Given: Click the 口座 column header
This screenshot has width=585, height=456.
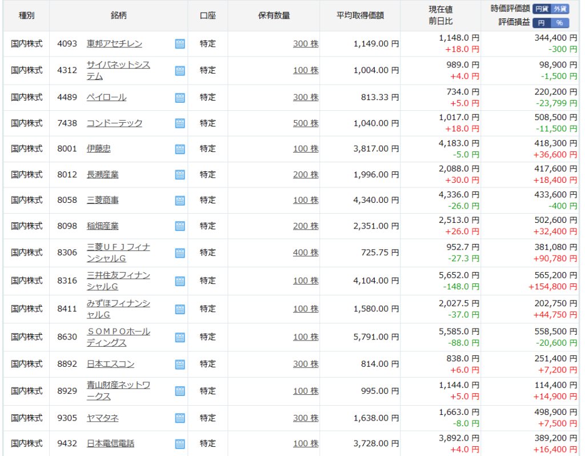Looking at the screenshot, I should (x=208, y=15).
